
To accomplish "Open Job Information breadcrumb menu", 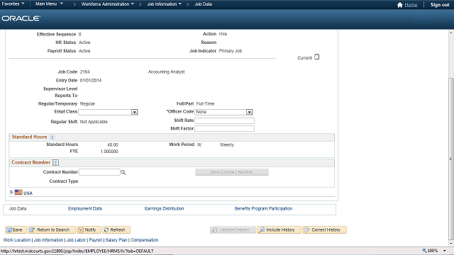I will pos(164,4).
